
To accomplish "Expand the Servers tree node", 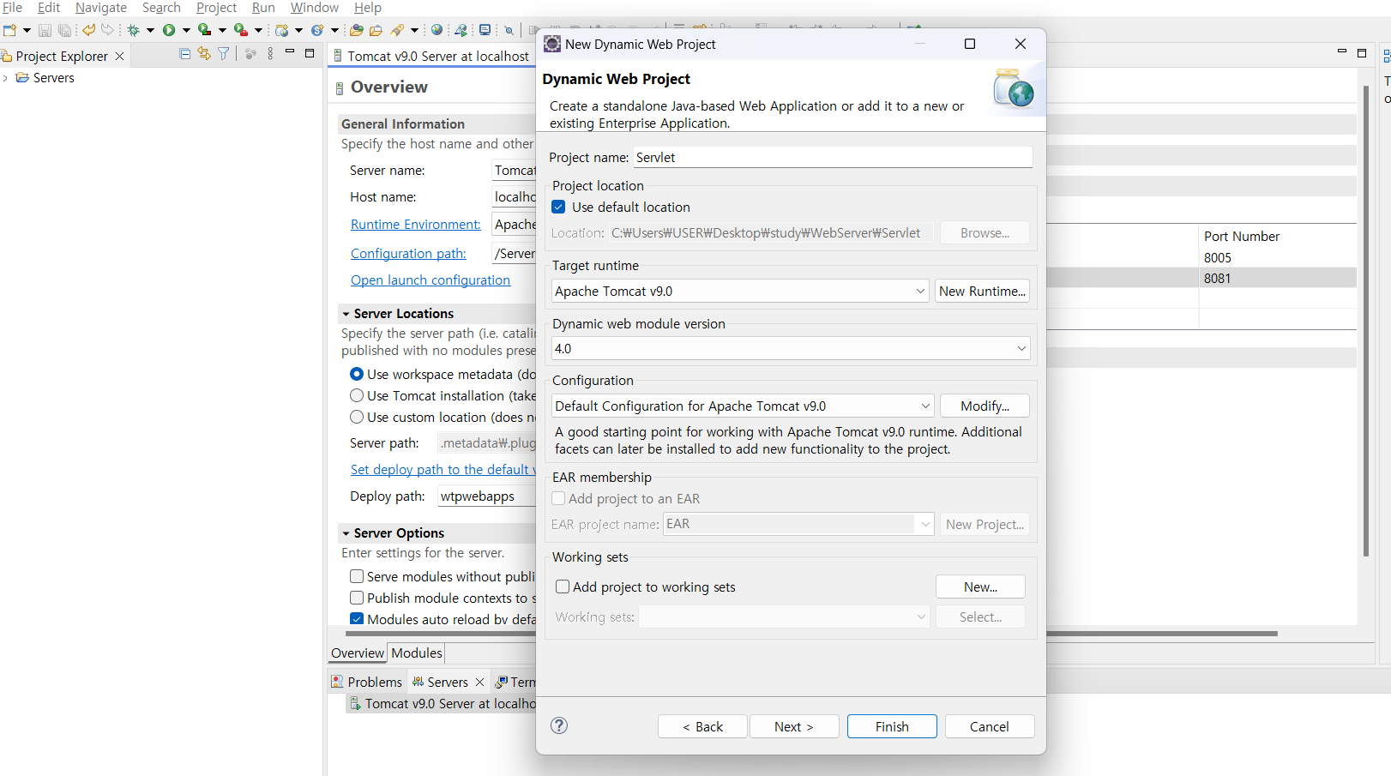I will click(x=6, y=78).
